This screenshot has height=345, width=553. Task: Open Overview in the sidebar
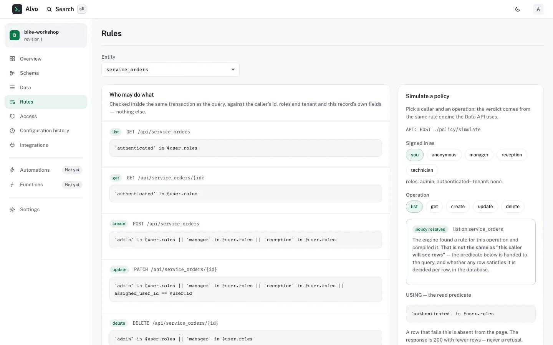pos(46,59)
